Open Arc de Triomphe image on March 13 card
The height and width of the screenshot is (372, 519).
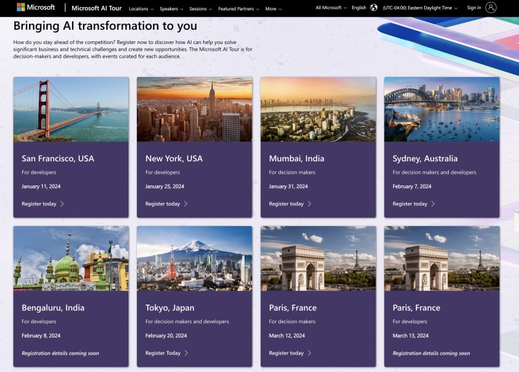(442, 259)
